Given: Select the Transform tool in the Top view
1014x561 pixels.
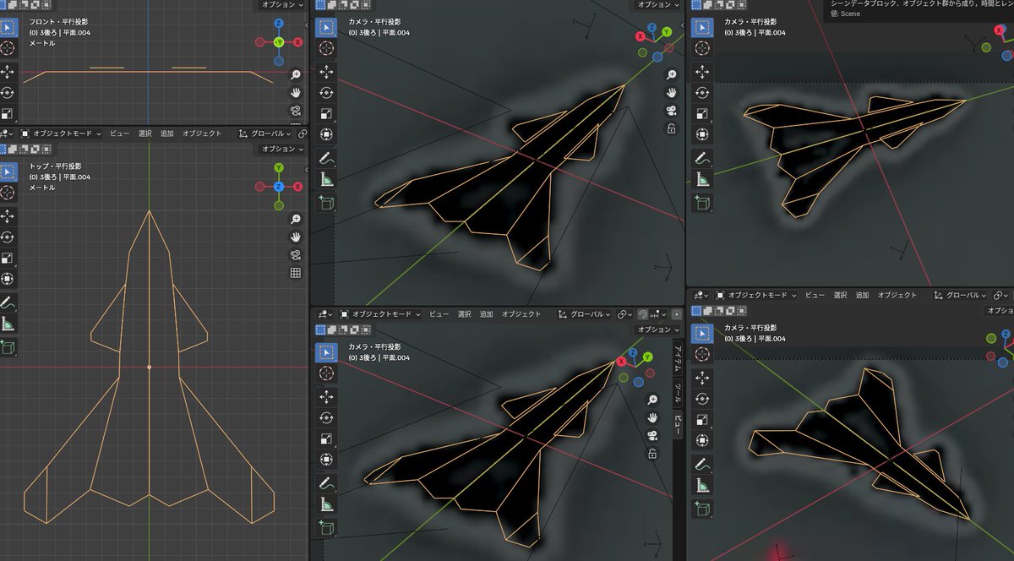Looking at the screenshot, I should (x=8, y=279).
